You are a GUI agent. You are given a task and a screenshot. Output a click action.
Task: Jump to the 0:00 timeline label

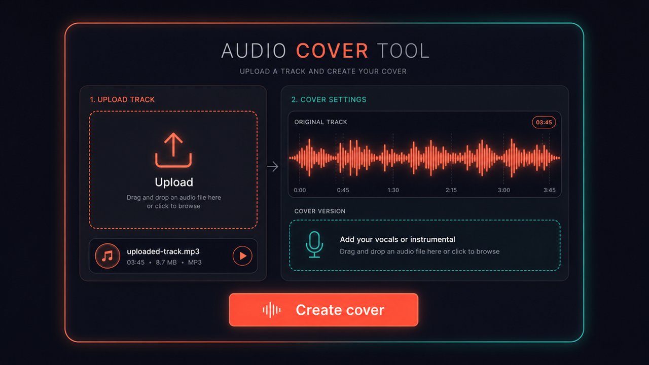pos(300,190)
